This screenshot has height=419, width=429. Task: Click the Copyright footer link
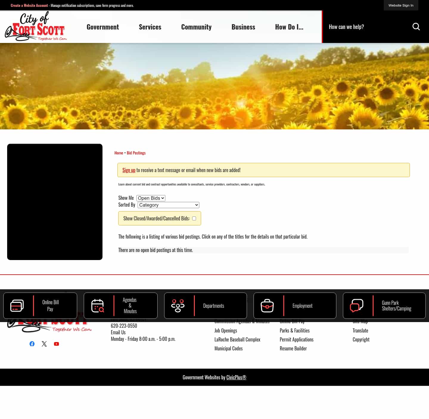361,339
